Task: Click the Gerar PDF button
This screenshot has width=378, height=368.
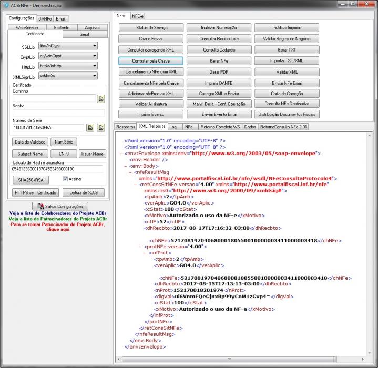Action: click(x=219, y=72)
